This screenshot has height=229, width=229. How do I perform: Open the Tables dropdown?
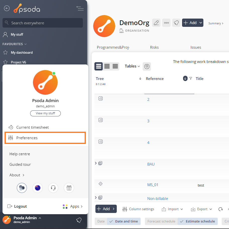pos(132,66)
